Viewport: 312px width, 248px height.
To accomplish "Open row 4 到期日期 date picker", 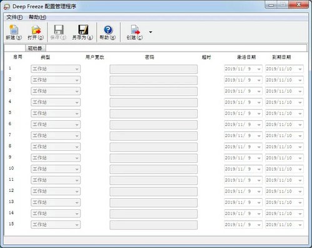I will [x=300, y=102].
